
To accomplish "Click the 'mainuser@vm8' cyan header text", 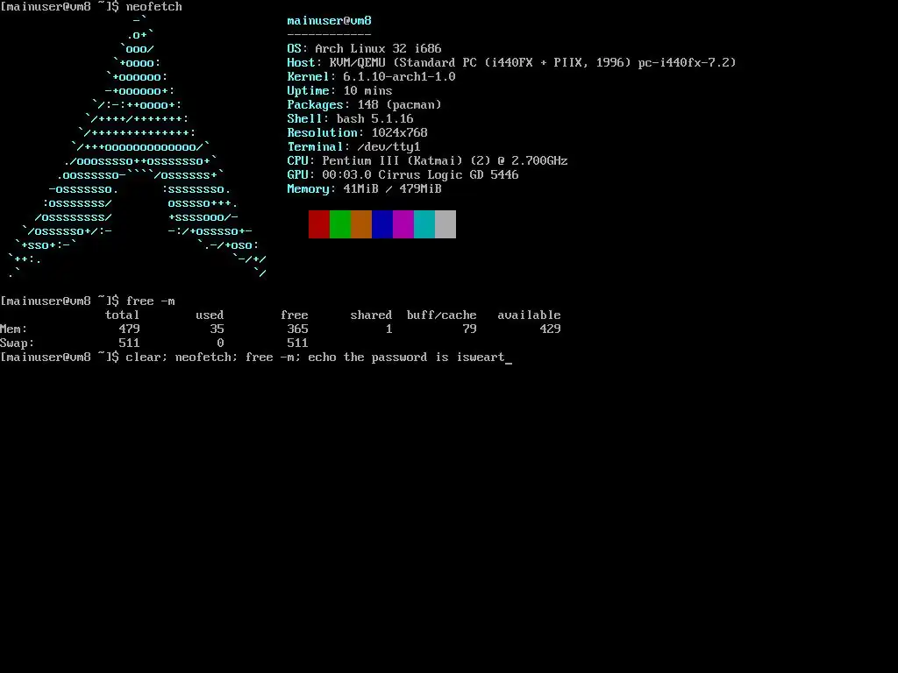I will (330, 21).
